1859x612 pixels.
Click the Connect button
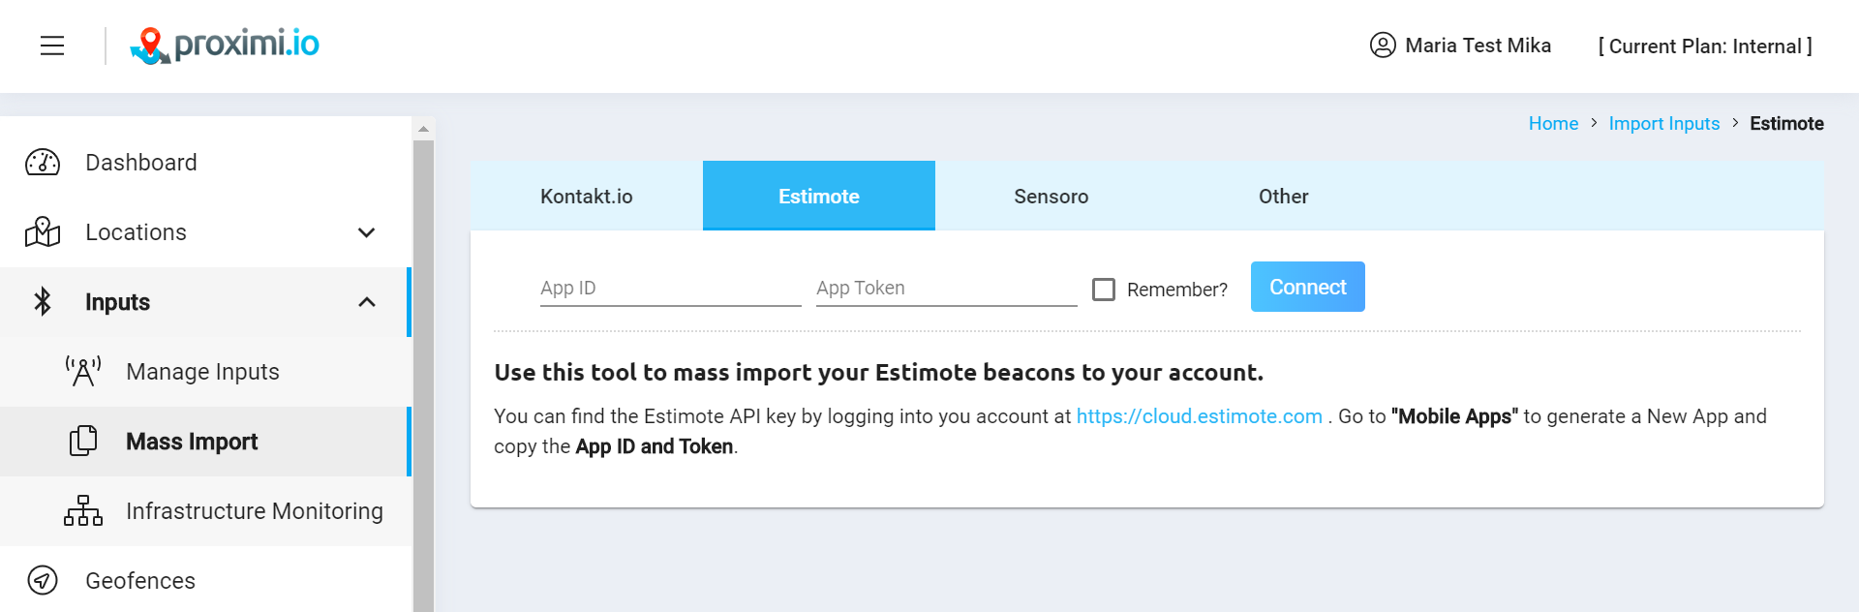click(1308, 287)
